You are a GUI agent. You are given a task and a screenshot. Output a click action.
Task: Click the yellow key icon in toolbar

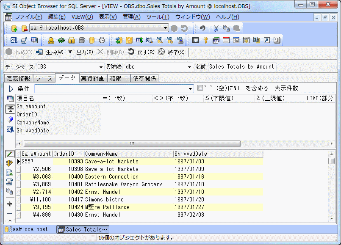click(x=205, y=40)
